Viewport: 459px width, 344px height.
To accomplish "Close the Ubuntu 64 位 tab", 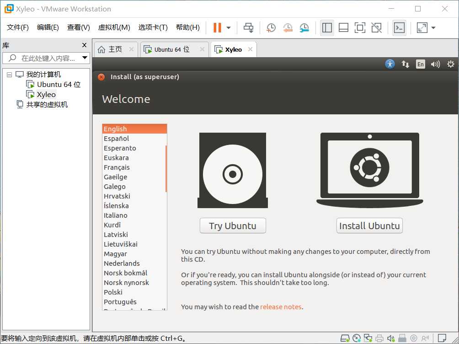I will [x=202, y=49].
